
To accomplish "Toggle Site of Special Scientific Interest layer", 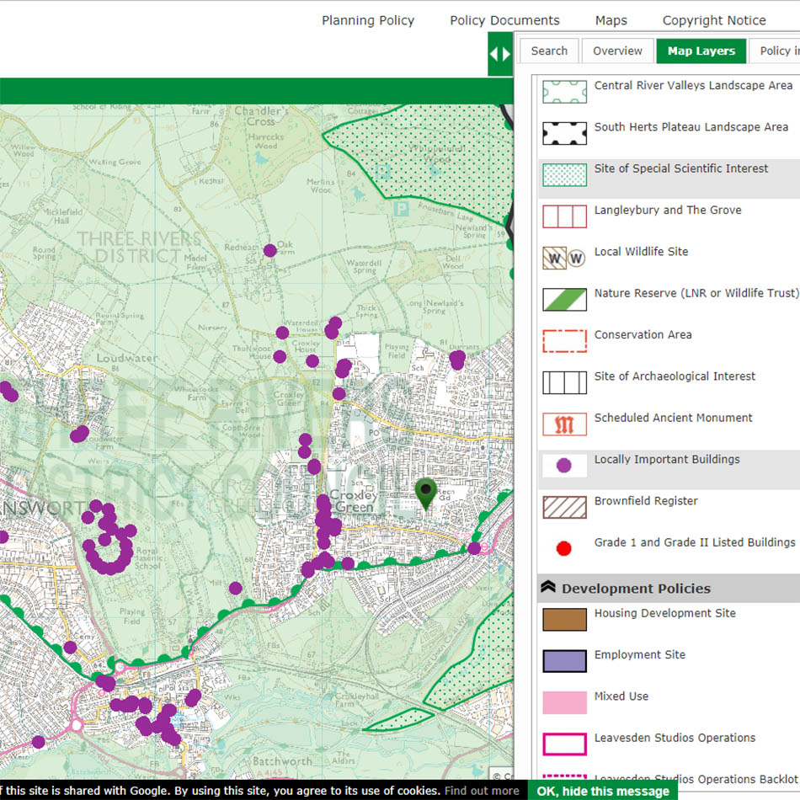I will 680,169.
